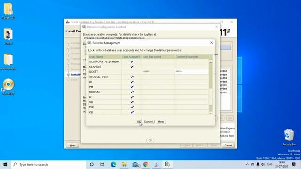The width and height of the screenshot is (301, 169).
Task: Open the Windows Start menu
Action: click(x=5, y=164)
